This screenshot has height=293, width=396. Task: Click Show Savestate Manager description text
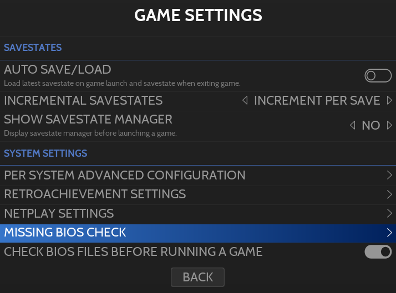(90, 133)
